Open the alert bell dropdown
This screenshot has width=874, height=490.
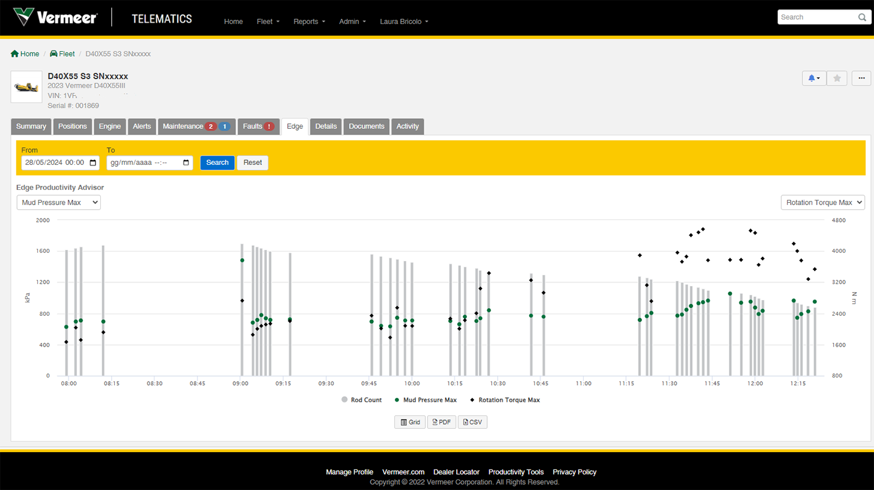pyautogui.click(x=814, y=78)
